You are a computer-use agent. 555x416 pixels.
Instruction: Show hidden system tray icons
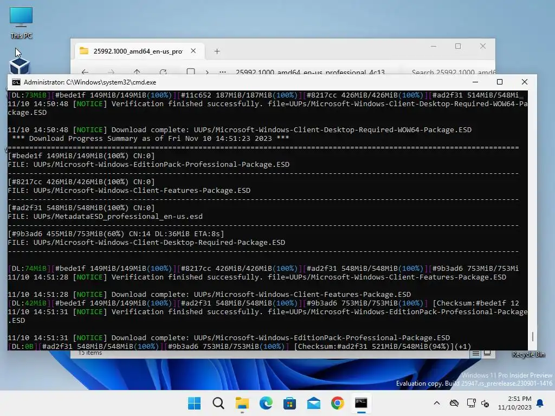pyautogui.click(x=437, y=403)
